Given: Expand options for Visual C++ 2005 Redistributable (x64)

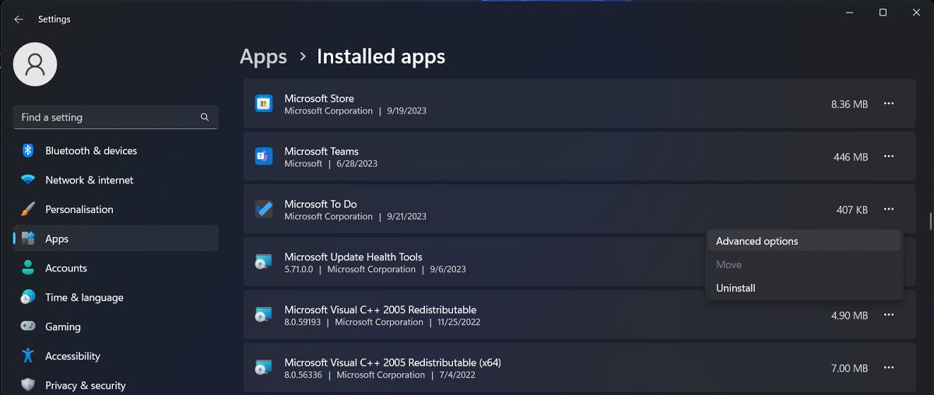Looking at the screenshot, I should (x=889, y=368).
